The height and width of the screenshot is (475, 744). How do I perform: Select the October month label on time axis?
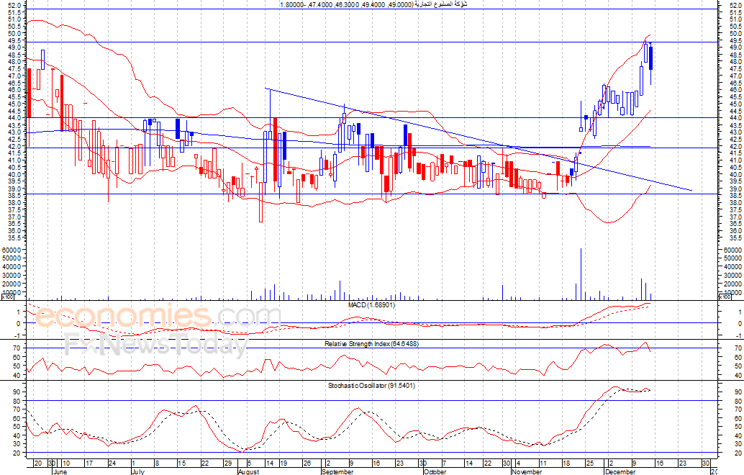tap(435, 471)
